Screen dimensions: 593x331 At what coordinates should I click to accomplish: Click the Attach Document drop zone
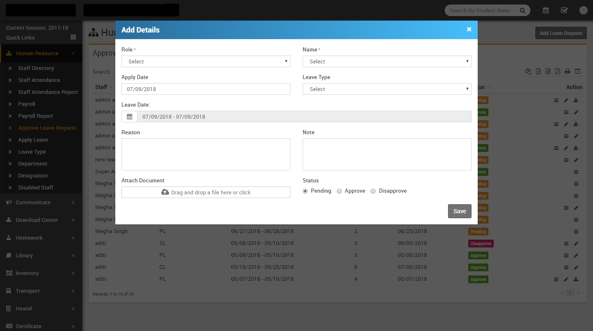point(206,192)
